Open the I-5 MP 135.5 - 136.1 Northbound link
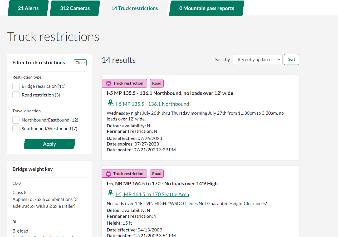338x237 pixels. [152, 104]
